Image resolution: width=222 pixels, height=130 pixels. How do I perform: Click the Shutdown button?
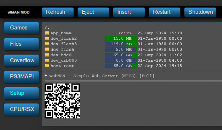(x=200, y=12)
